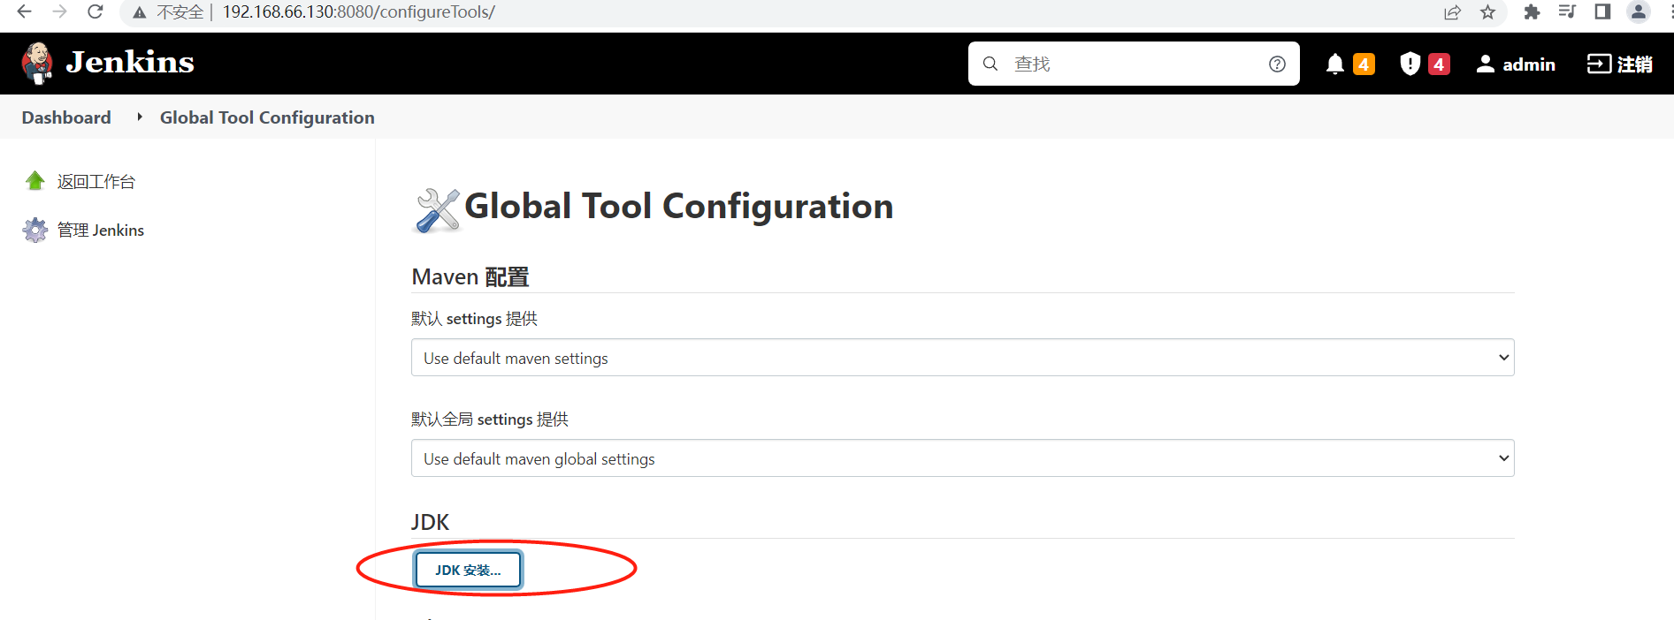
Task: Click the gear icon beside 管理 Jenkins
Action: coord(35,230)
